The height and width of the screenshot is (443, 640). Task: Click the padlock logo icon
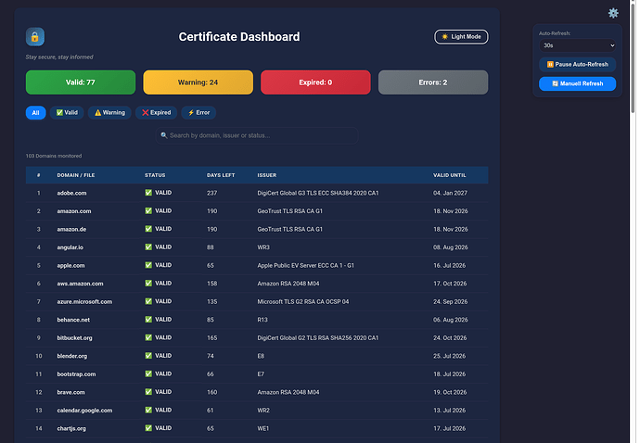coord(35,37)
